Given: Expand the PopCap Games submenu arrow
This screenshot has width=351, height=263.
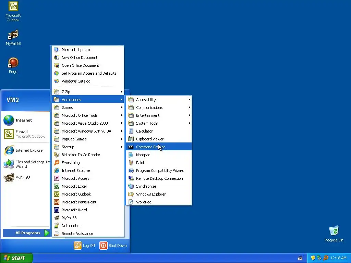Looking at the screenshot, I should [122, 139].
